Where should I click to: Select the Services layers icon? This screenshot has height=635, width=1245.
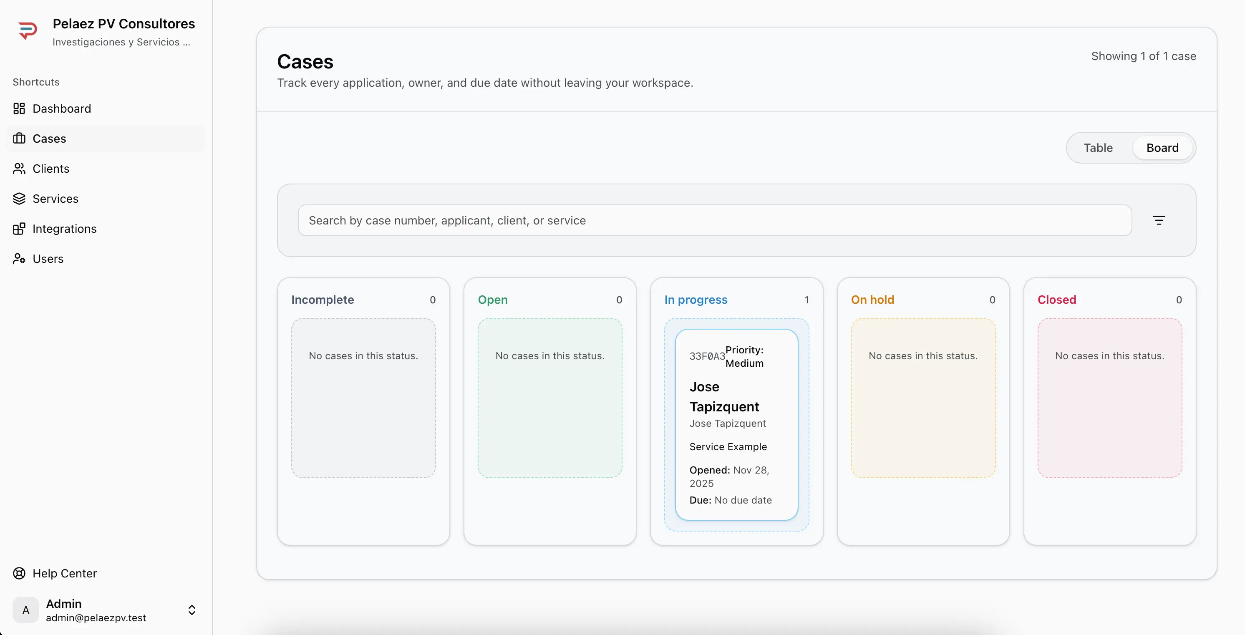pyautogui.click(x=18, y=199)
